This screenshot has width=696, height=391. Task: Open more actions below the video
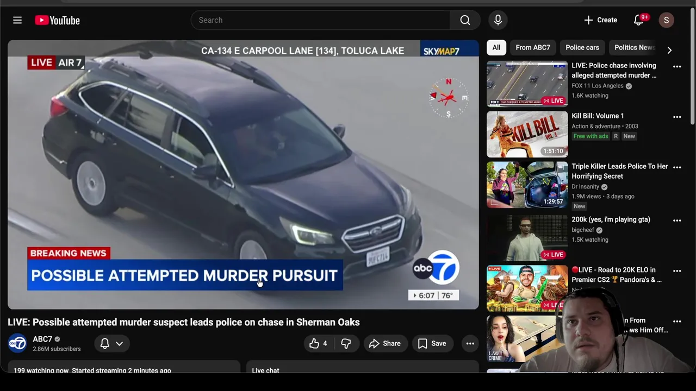click(470, 343)
